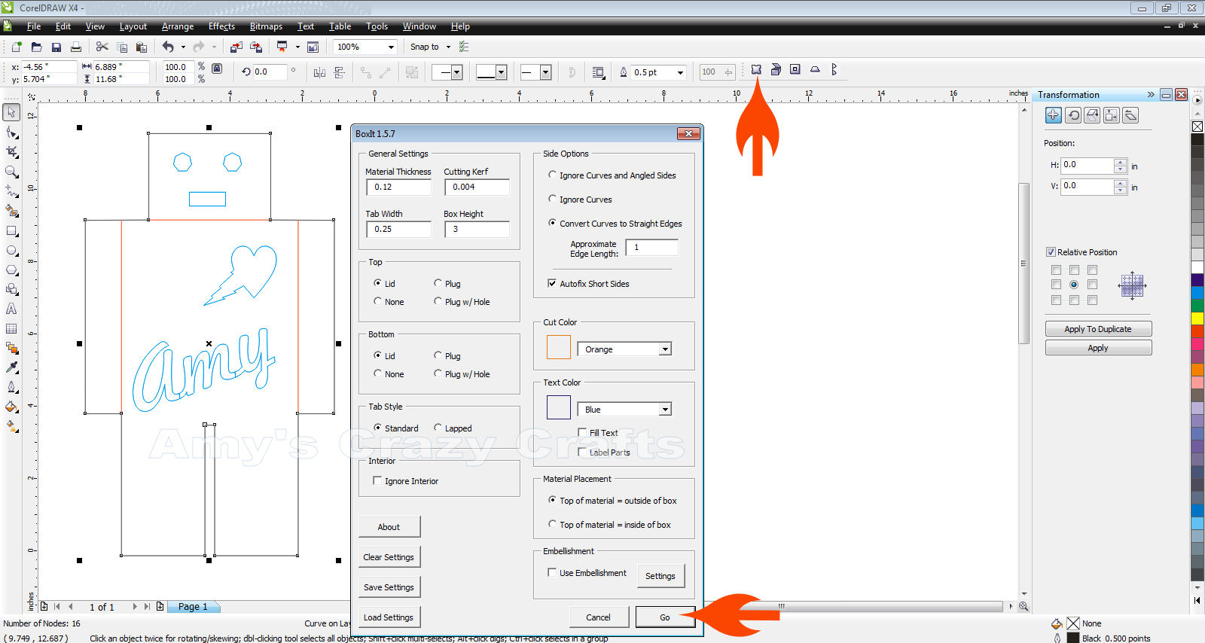Click the Go button in BoxIt dialog
The image size is (1205, 643).
coord(665,617)
